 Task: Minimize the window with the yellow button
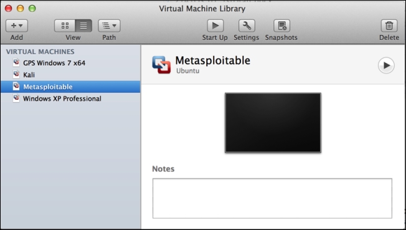(x=20, y=8)
